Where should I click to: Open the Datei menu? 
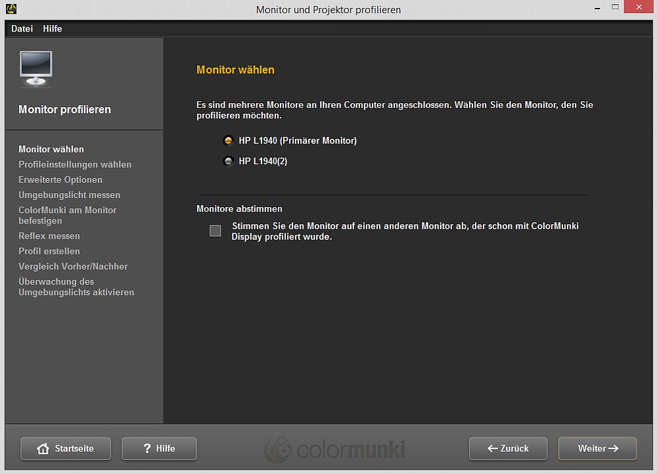[x=22, y=28]
